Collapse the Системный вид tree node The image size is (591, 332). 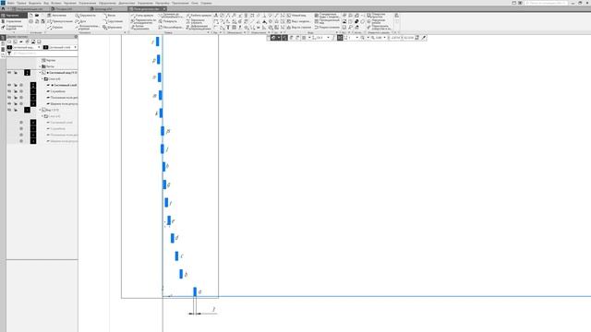(x=40, y=73)
